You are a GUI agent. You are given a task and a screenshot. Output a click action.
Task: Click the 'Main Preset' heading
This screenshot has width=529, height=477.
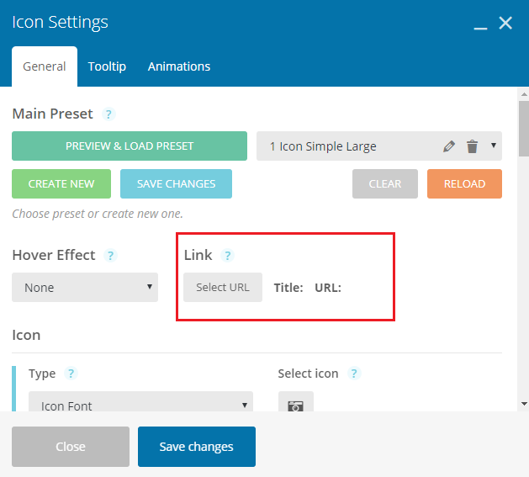(53, 114)
